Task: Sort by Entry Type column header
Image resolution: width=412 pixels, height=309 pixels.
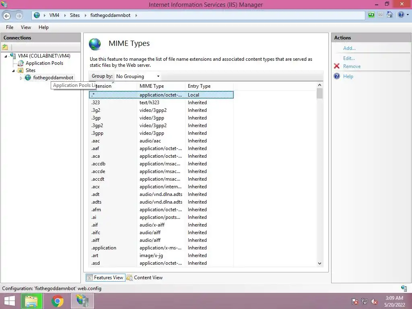Action: [x=209, y=86]
